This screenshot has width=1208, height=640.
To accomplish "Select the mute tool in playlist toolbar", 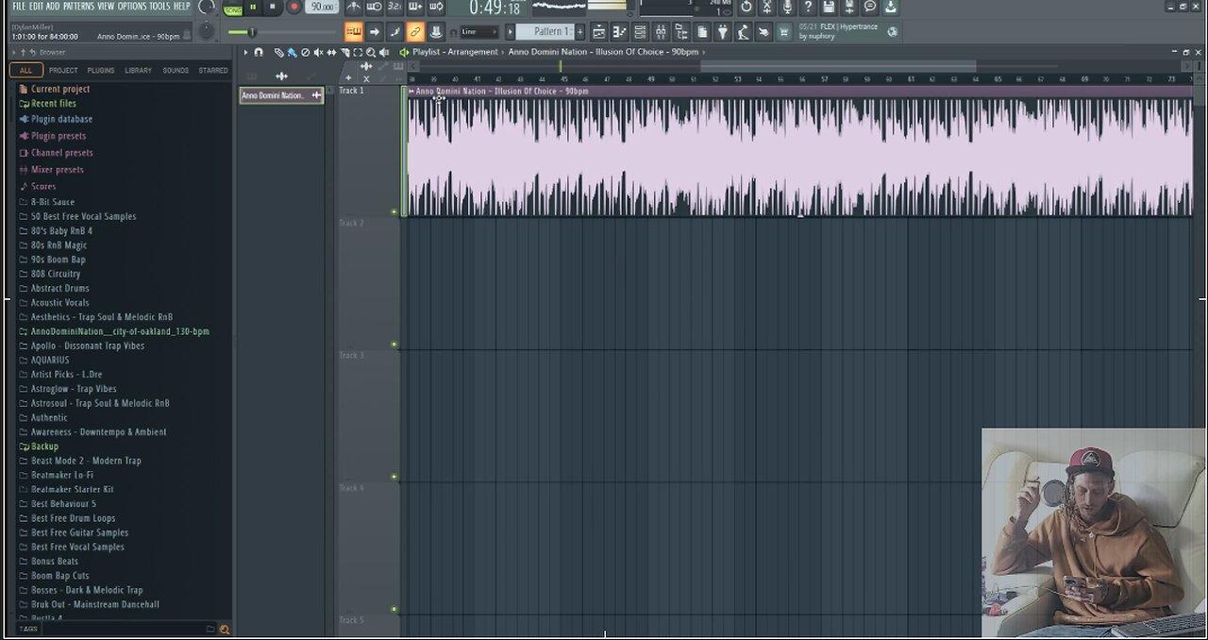I will tap(317, 53).
